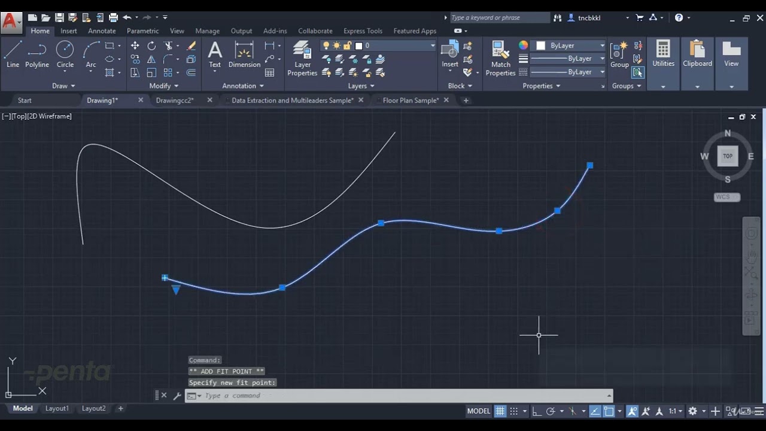
Task: Expand the Draw panel
Action: (63, 86)
